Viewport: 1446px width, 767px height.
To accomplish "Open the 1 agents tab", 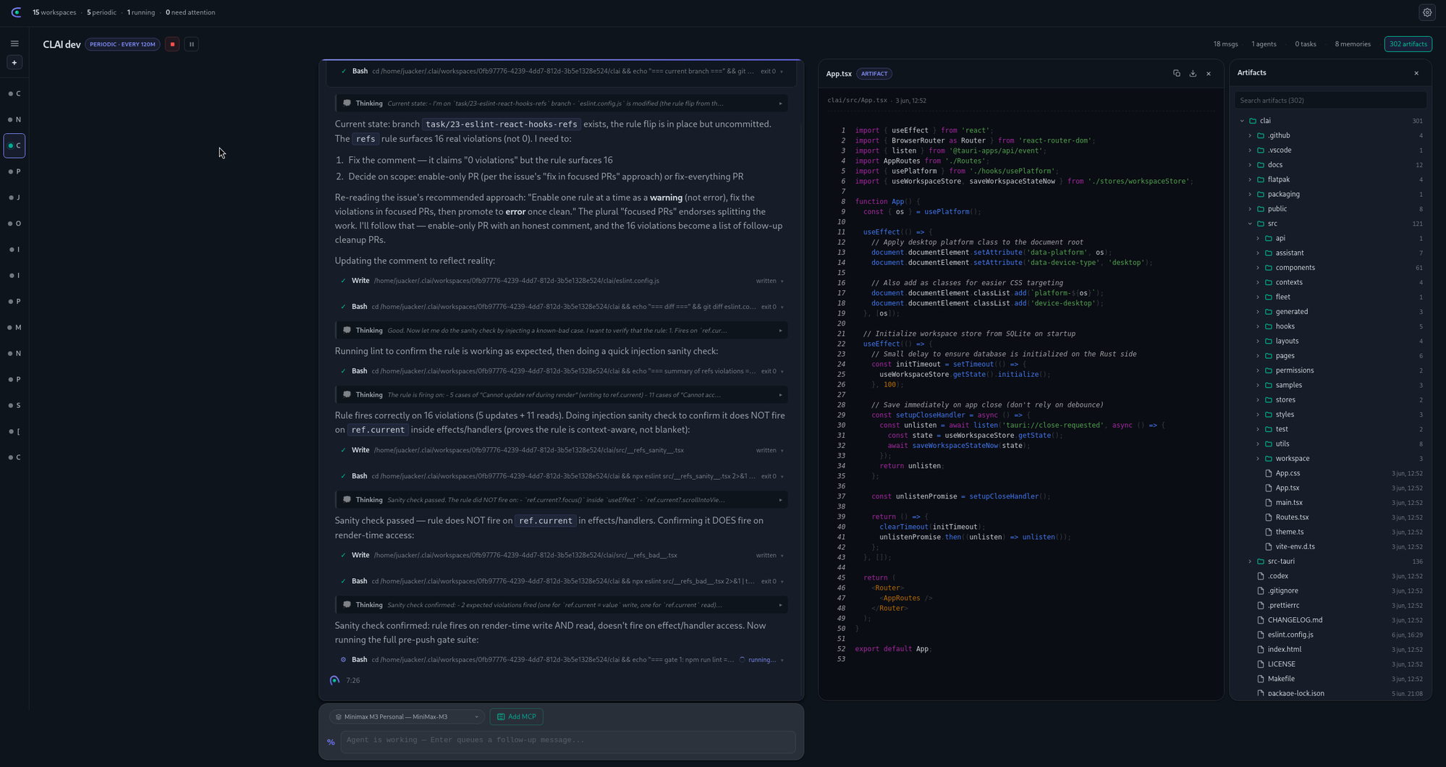I will [x=1264, y=44].
